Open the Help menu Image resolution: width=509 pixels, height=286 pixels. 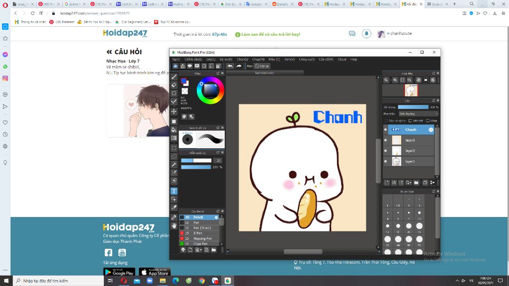coord(354,60)
